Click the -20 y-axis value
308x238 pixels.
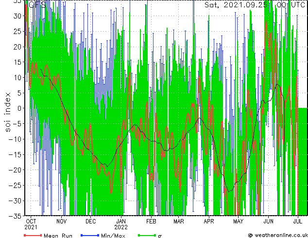15,170
